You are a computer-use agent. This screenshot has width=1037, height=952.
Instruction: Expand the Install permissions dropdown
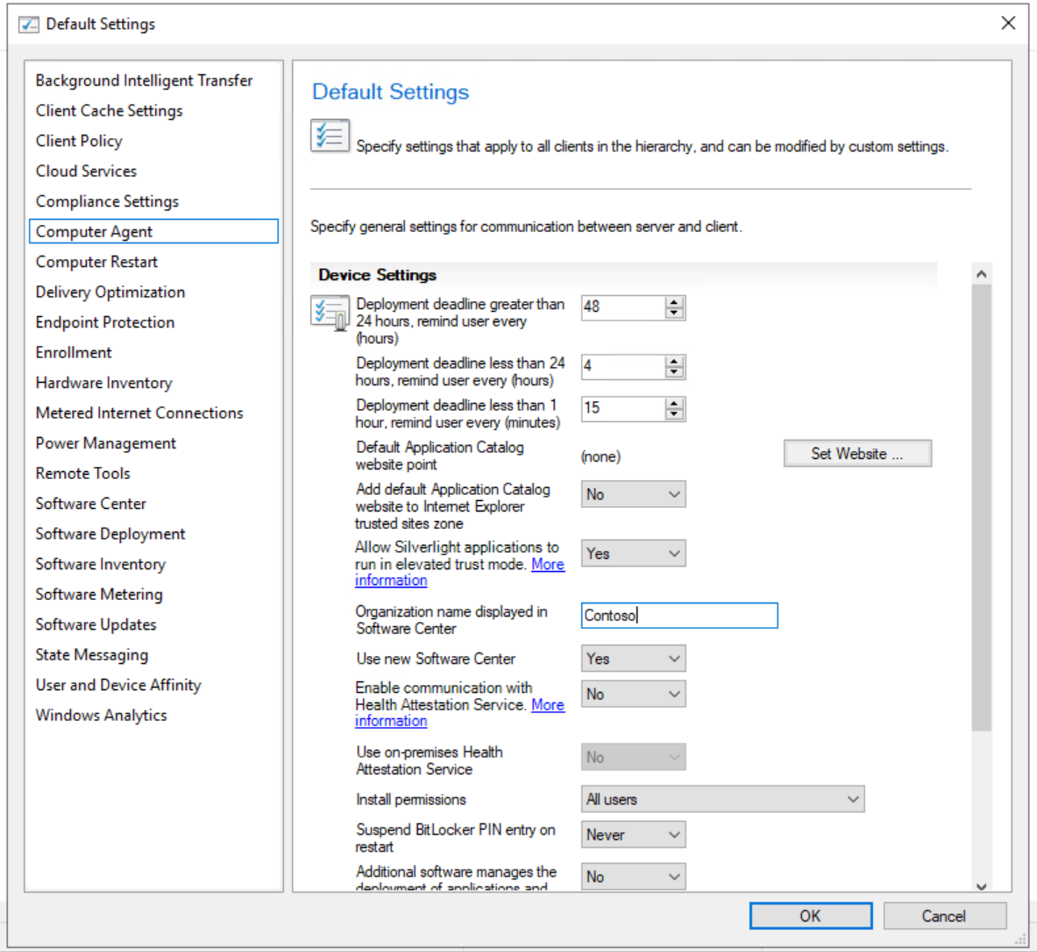point(722,800)
